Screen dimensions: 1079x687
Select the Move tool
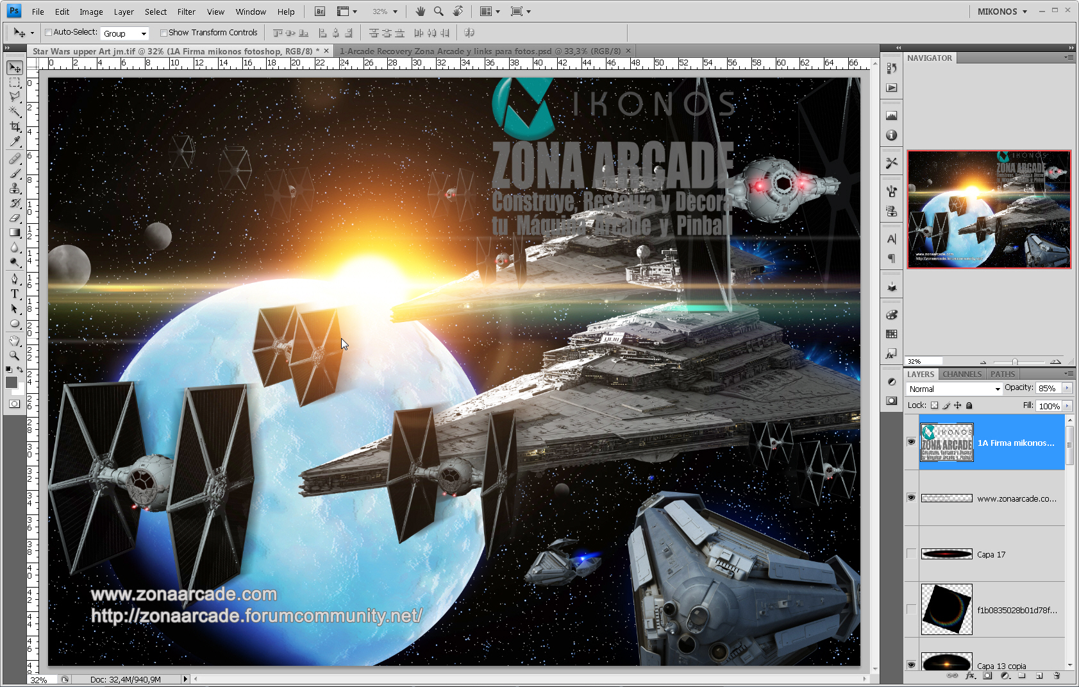(14, 68)
